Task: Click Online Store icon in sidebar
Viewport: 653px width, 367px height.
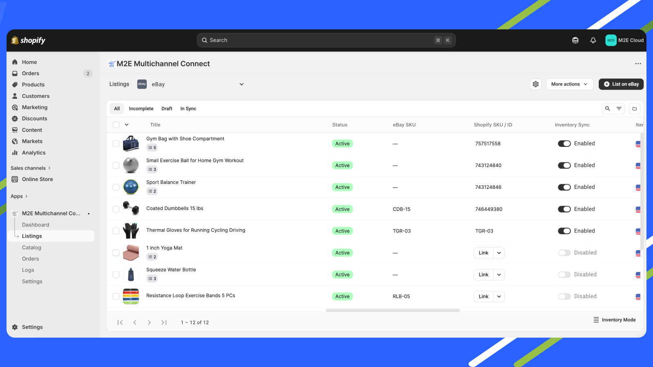Action: coord(15,179)
